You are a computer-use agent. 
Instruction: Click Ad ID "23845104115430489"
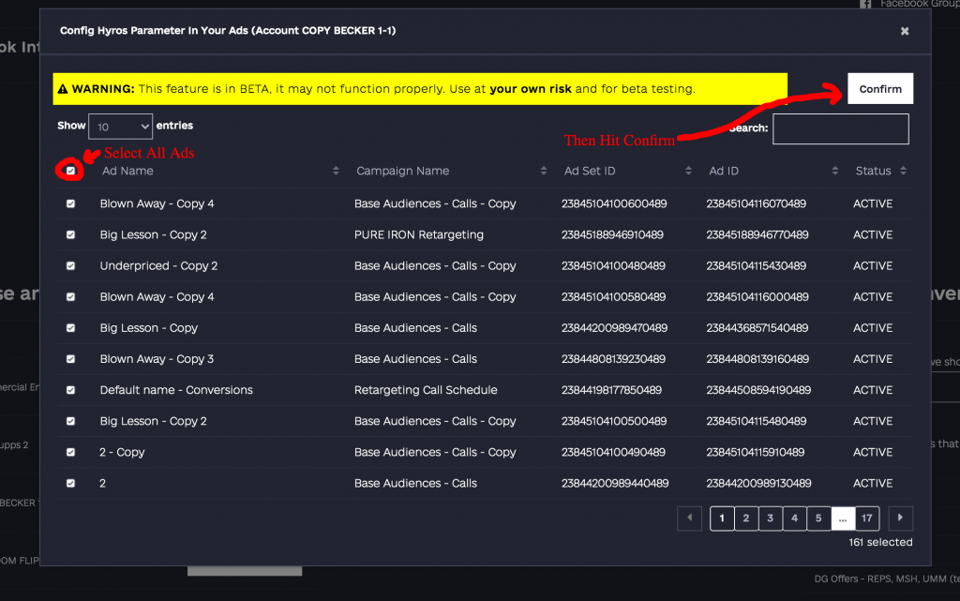pyautogui.click(x=757, y=266)
